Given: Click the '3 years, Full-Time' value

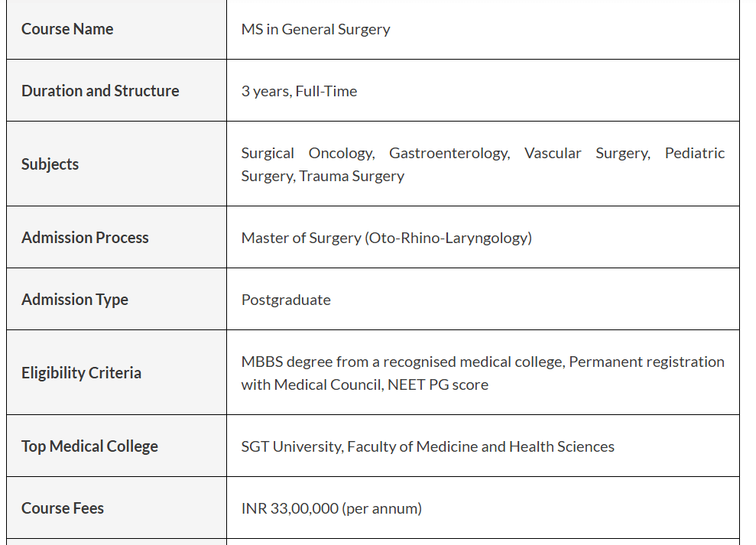Looking at the screenshot, I should pyautogui.click(x=299, y=91).
